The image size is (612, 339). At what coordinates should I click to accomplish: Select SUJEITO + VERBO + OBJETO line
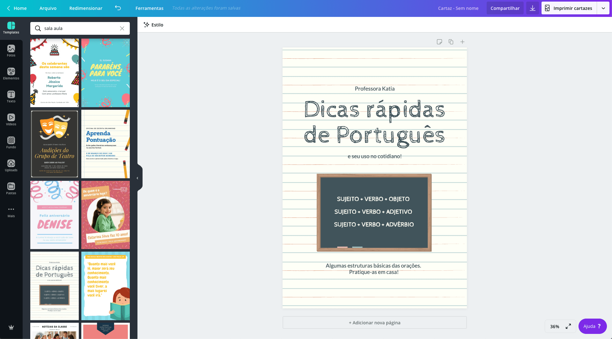pos(373,199)
